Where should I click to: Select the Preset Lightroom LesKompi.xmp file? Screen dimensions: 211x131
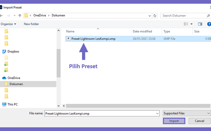[x=138, y=39]
